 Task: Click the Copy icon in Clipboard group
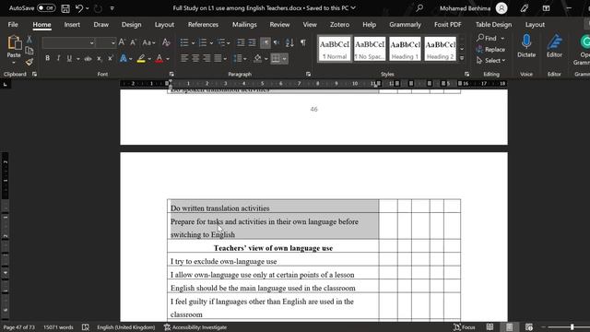(x=29, y=51)
